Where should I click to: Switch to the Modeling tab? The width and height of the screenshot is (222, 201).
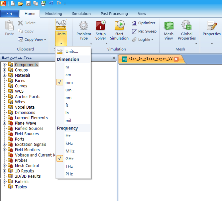54,14
